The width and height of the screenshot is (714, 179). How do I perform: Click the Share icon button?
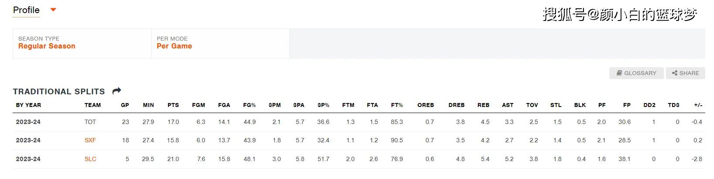685,73
